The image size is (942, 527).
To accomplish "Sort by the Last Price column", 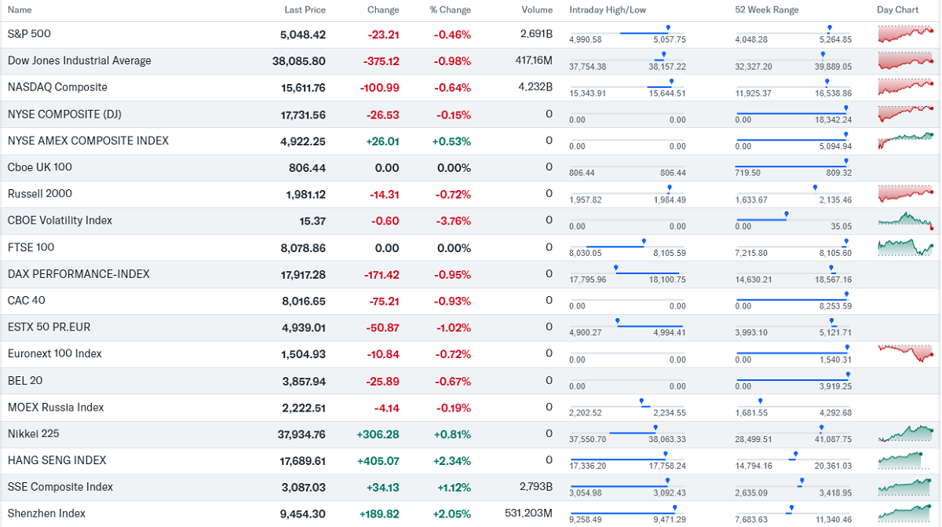I will 305,10.
